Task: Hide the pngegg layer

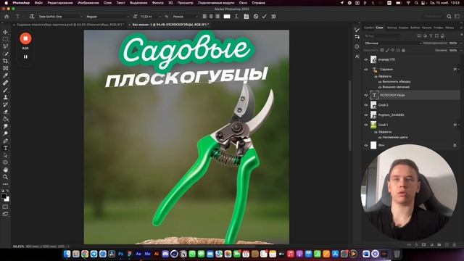Action: pyautogui.click(x=366, y=59)
